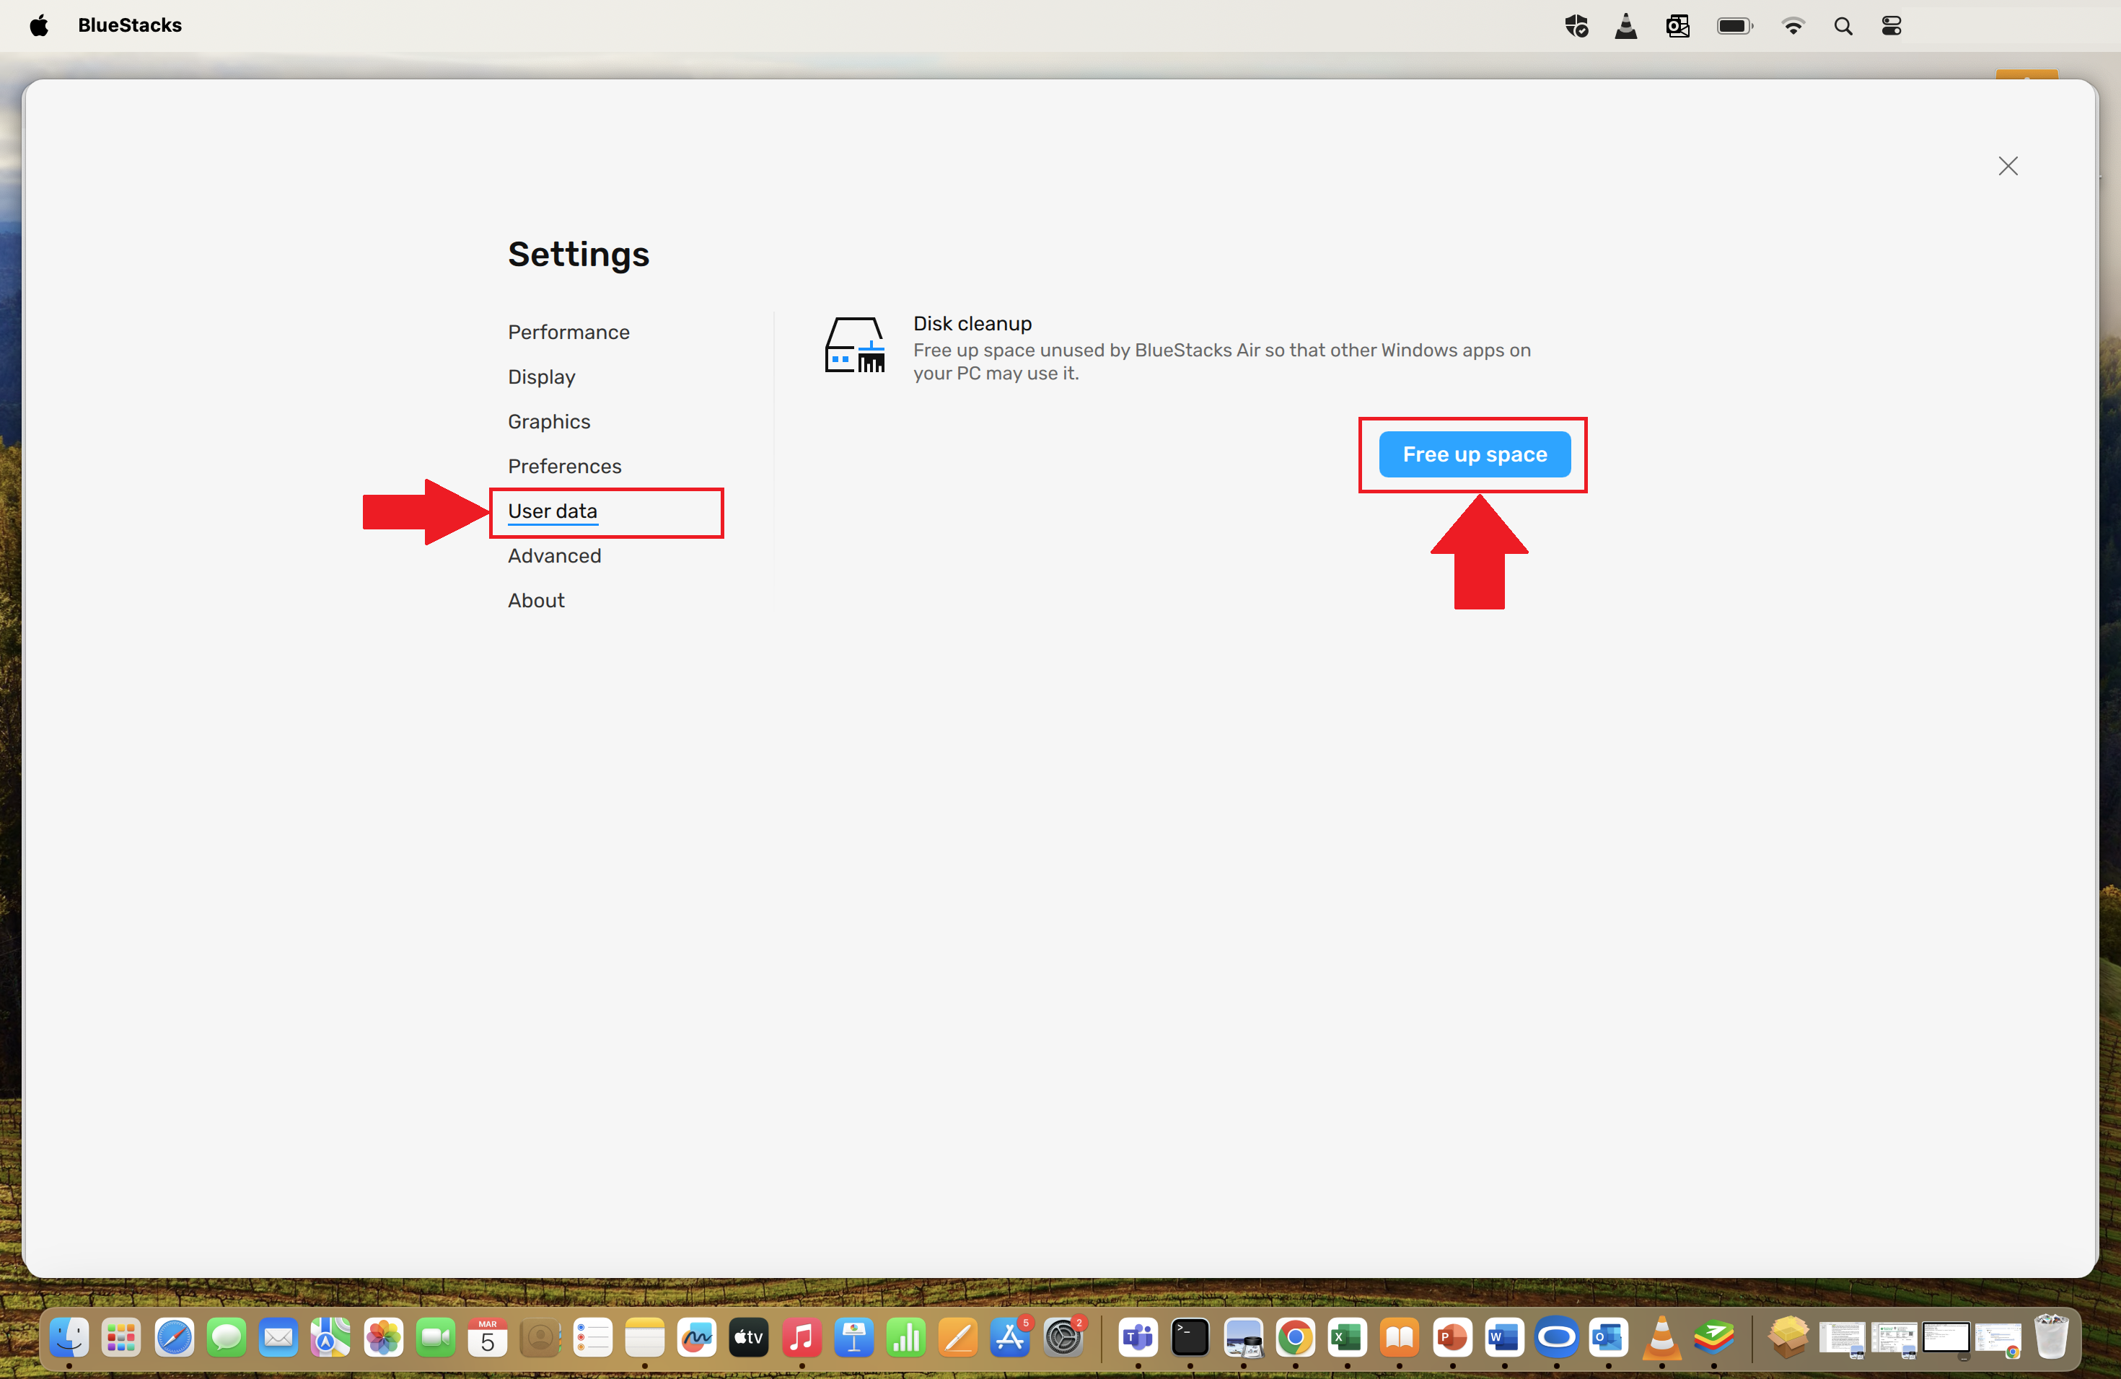
Task: Open Music from the Dock
Action: point(802,1337)
